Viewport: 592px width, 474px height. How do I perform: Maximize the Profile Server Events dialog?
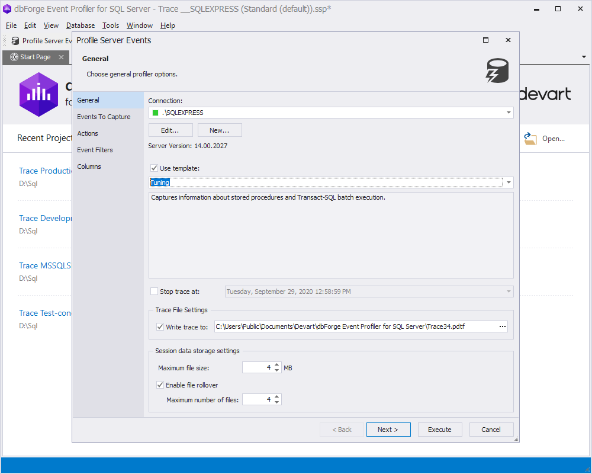click(486, 40)
